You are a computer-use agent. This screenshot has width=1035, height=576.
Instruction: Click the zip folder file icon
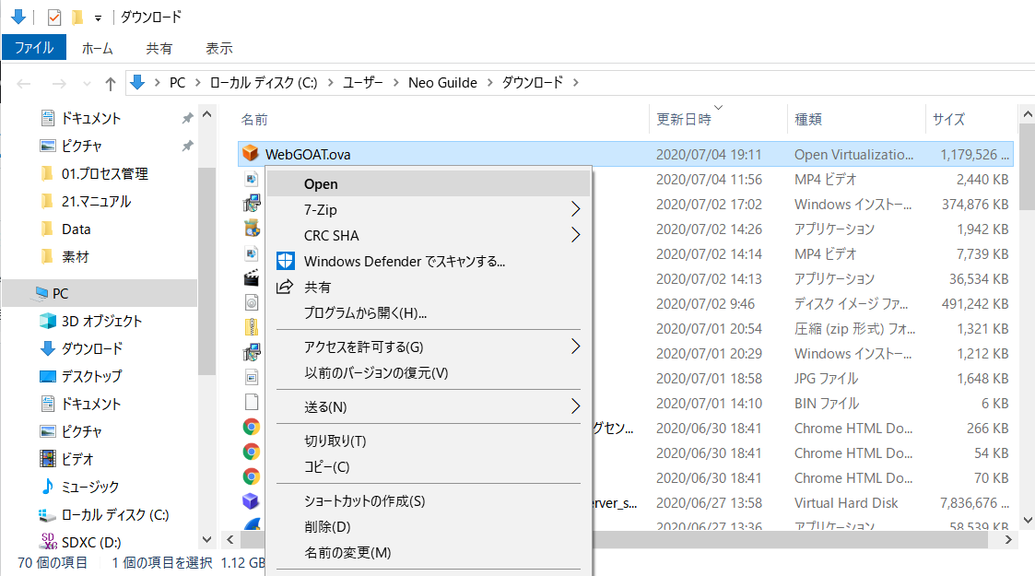pos(251,327)
